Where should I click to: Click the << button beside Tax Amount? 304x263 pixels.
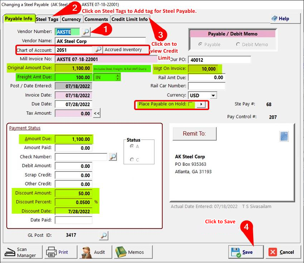pos(97,113)
